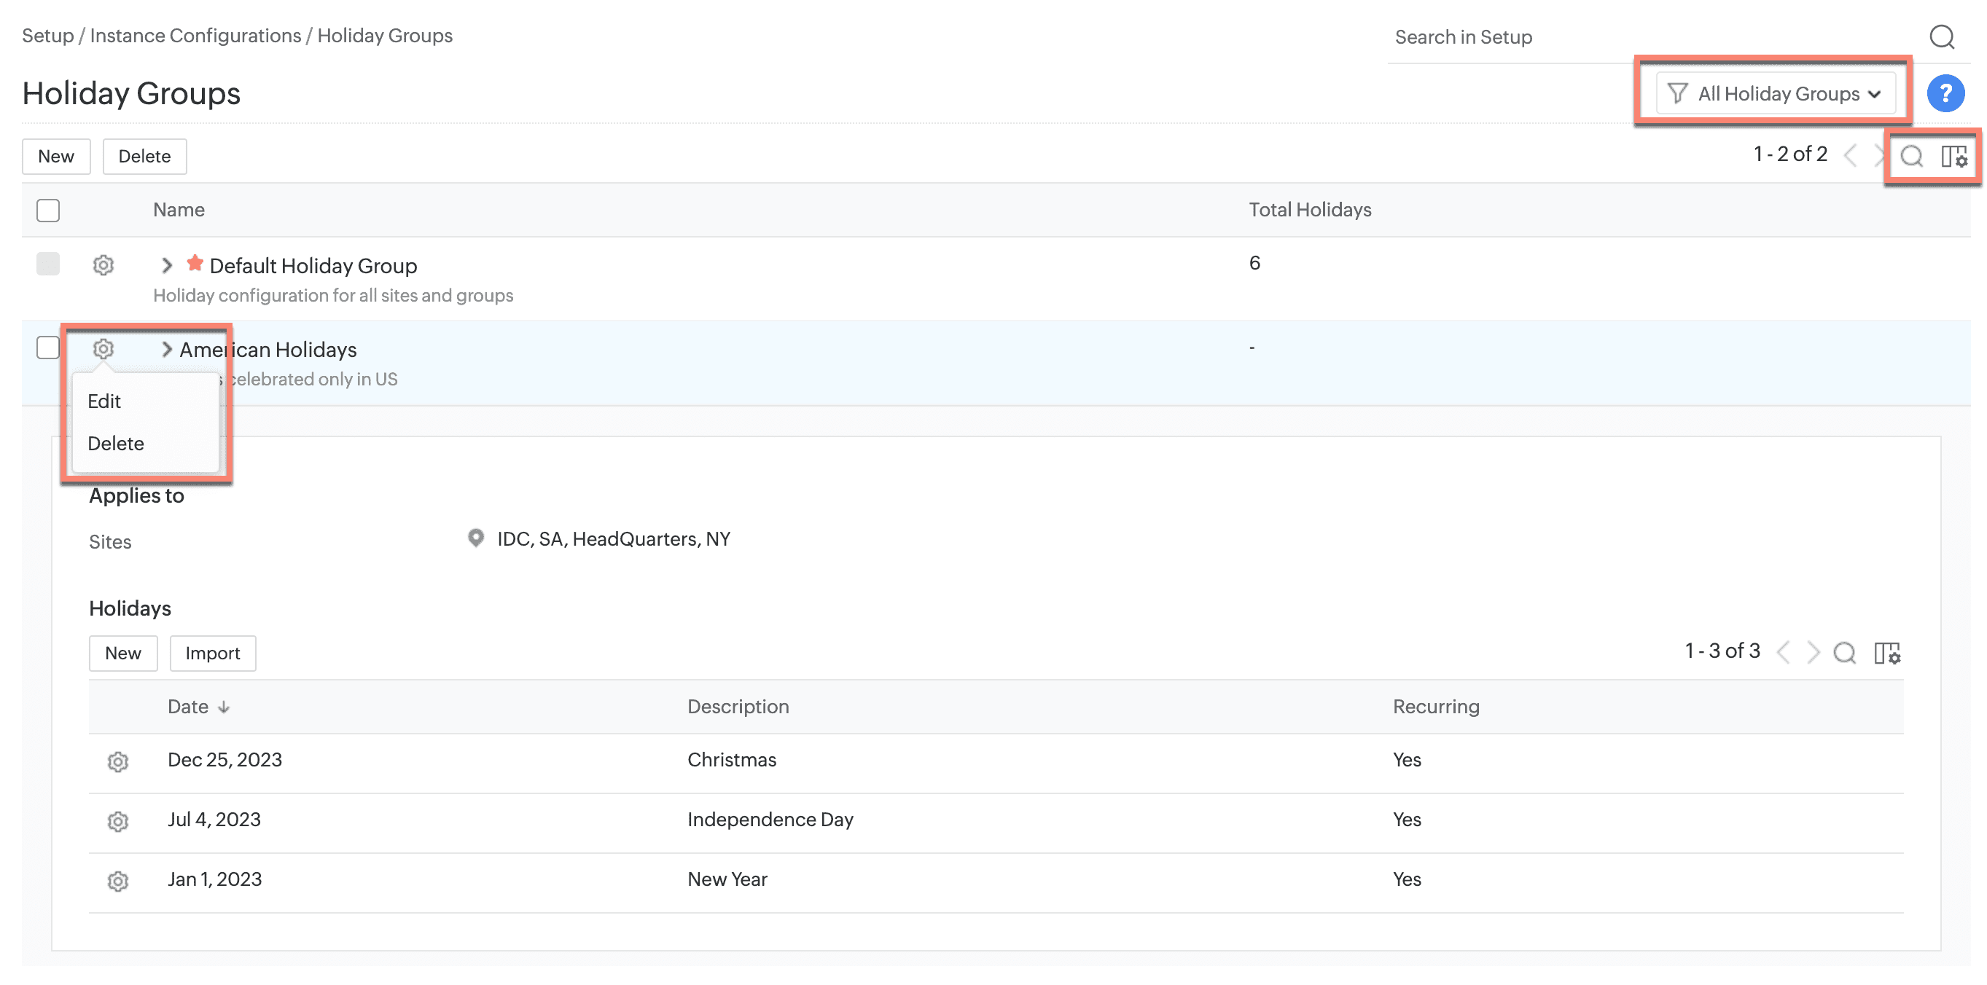Image resolution: width=1987 pixels, height=985 pixels.
Task: Click the search icon in Holidays table
Action: 1843,653
